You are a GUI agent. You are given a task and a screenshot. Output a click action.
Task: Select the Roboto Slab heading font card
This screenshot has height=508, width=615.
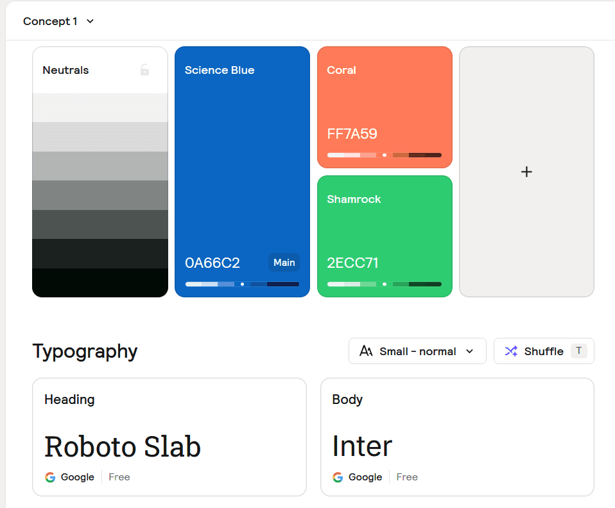click(x=169, y=437)
